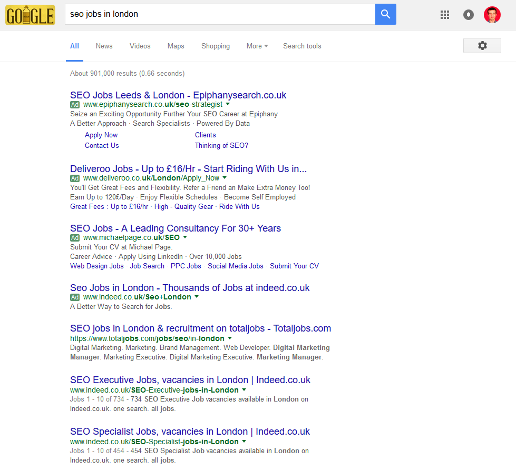Expand arrow next to SEO-Executive-jobs URL
This screenshot has height=471, width=516.
point(244,389)
